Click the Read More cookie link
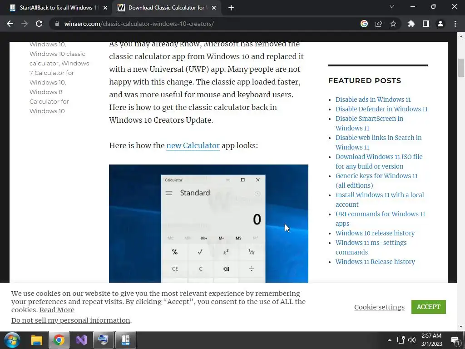The image size is (465, 349). point(57,310)
